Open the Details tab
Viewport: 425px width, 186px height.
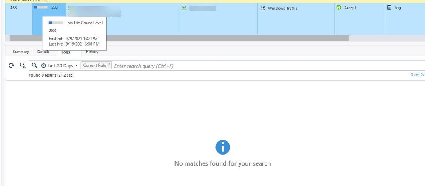coord(43,52)
